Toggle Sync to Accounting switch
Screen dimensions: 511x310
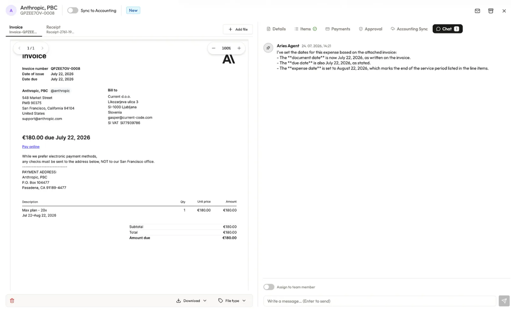click(73, 11)
